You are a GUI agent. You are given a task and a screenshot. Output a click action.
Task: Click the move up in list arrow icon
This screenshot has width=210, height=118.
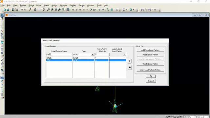click(99, 10)
